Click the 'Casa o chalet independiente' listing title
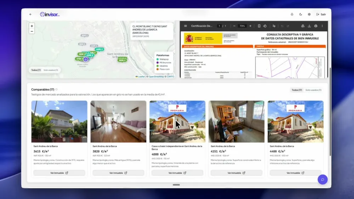 click(177, 148)
